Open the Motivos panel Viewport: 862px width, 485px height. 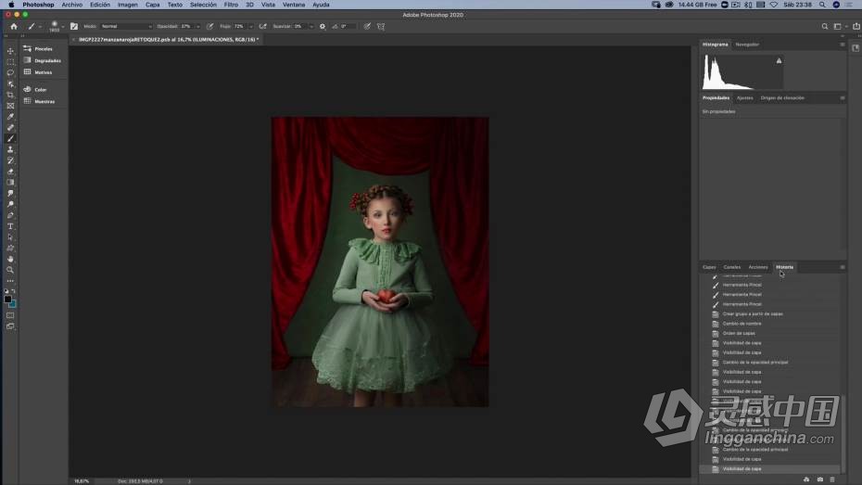coord(38,72)
